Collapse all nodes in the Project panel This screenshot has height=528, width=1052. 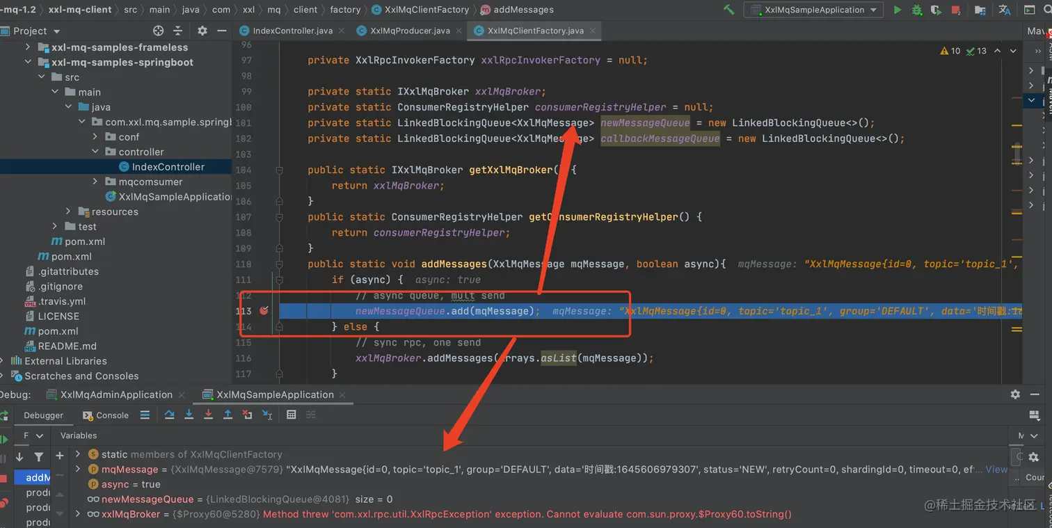pos(178,31)
